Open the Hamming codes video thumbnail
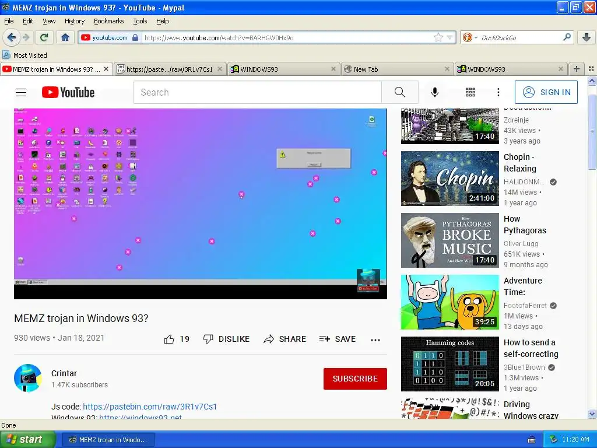 [449, 364]
